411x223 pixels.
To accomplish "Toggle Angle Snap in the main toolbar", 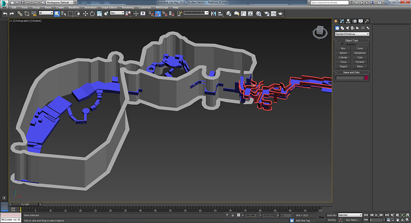I will coord(158,14).
